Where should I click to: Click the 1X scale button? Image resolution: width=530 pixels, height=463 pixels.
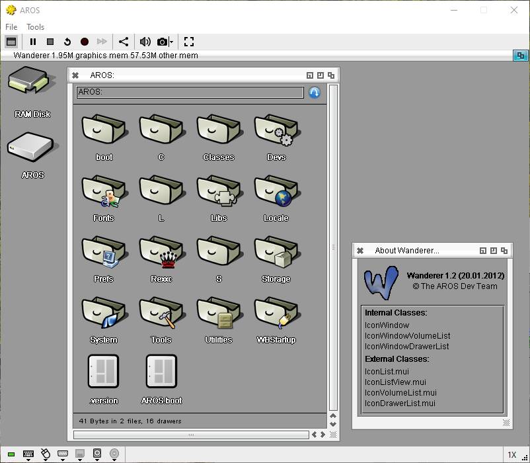511,454
